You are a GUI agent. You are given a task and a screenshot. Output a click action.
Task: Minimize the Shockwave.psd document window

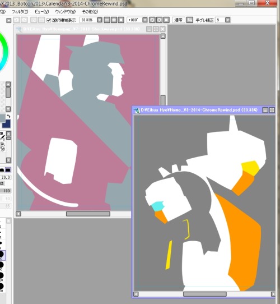click(x=149, y=29)
